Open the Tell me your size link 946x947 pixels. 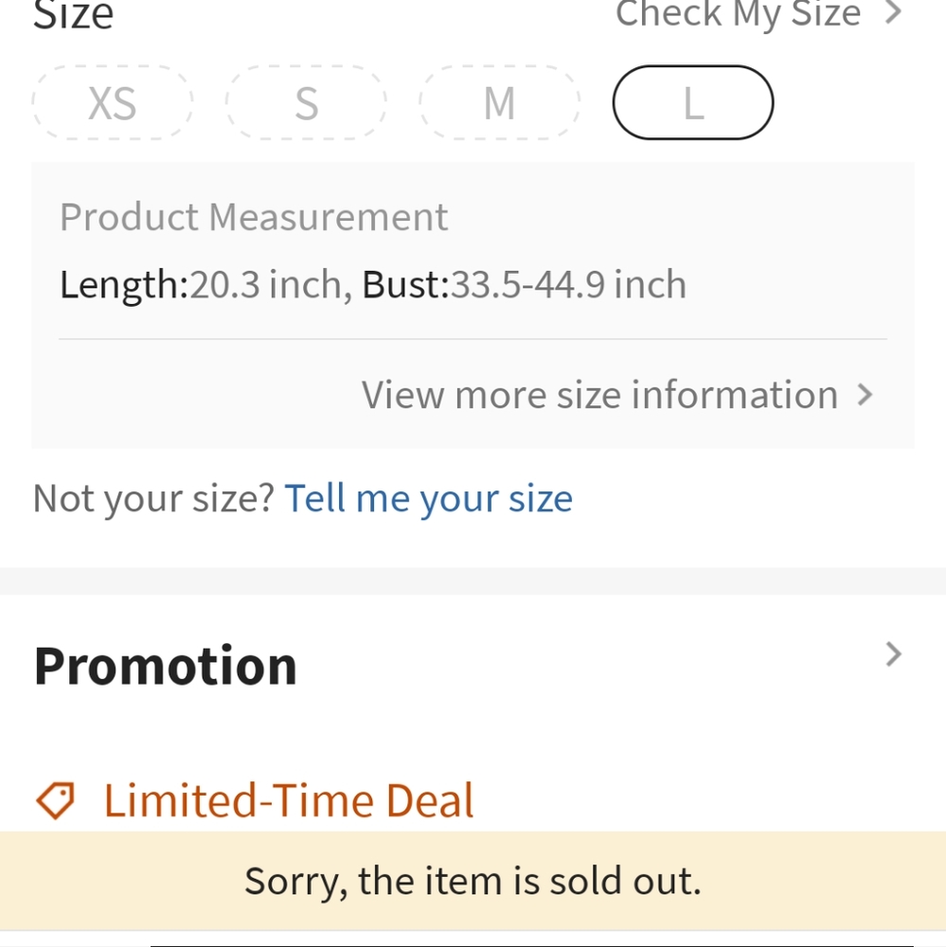click(428, 499)
